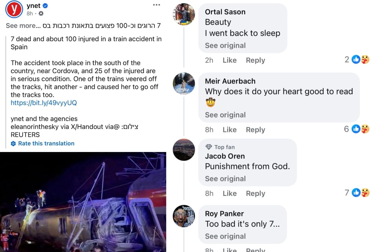Image resolution: width=373 pixels, height=252 pixels.
Task: Open Roy Panker's profile picture
Action: tap(184, 216)
